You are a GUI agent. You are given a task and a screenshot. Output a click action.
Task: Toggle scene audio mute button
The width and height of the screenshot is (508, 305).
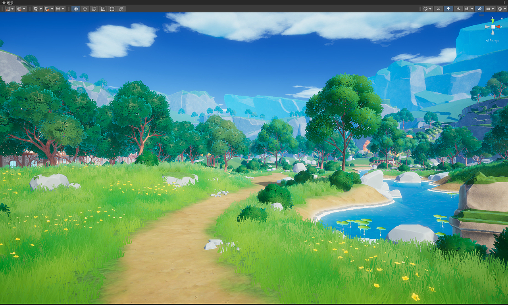click(x=458, y=9)
